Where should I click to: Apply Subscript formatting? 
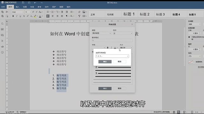(x=31, y=16)
